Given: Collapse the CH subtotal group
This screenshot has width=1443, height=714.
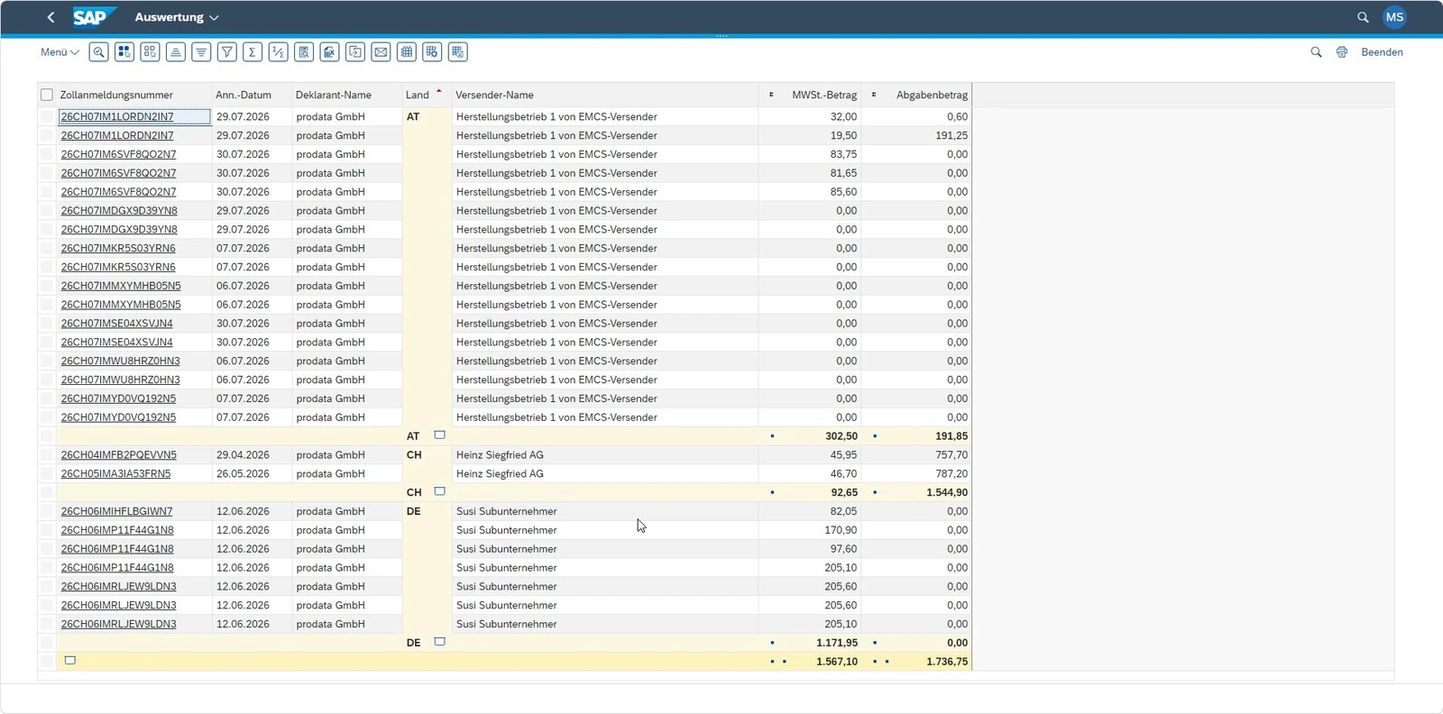Looking at the screenshot, I should point(440,491).
